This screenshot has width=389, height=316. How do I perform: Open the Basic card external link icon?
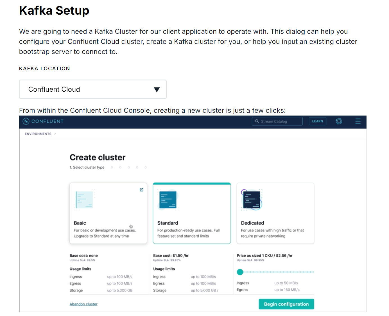click(x=142, y=190)
